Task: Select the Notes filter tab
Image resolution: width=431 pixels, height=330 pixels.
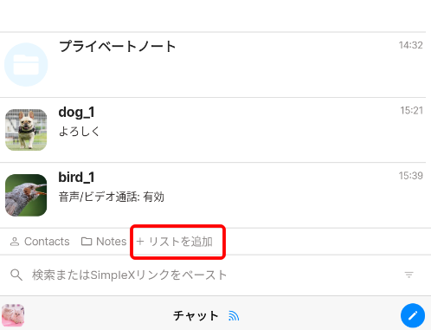Action: pos(104,242)
